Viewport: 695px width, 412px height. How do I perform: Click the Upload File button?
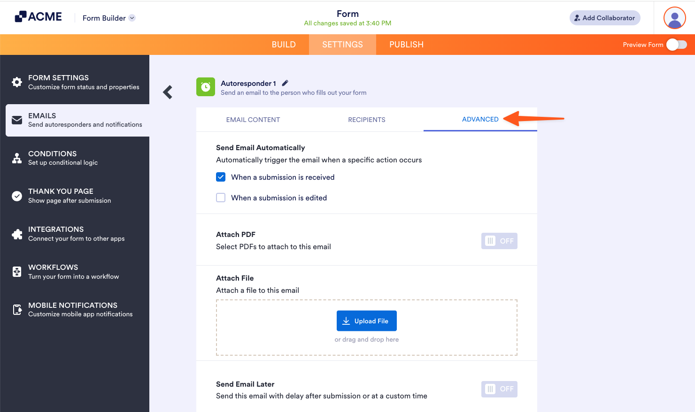point(366,320)
